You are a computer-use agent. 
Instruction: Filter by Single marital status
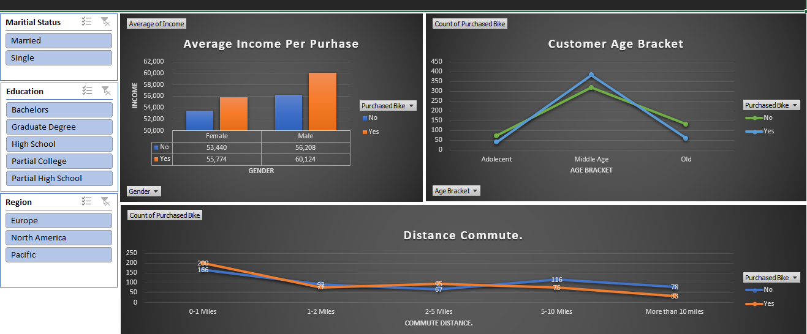pyautogui.click(x=59, y=58)
